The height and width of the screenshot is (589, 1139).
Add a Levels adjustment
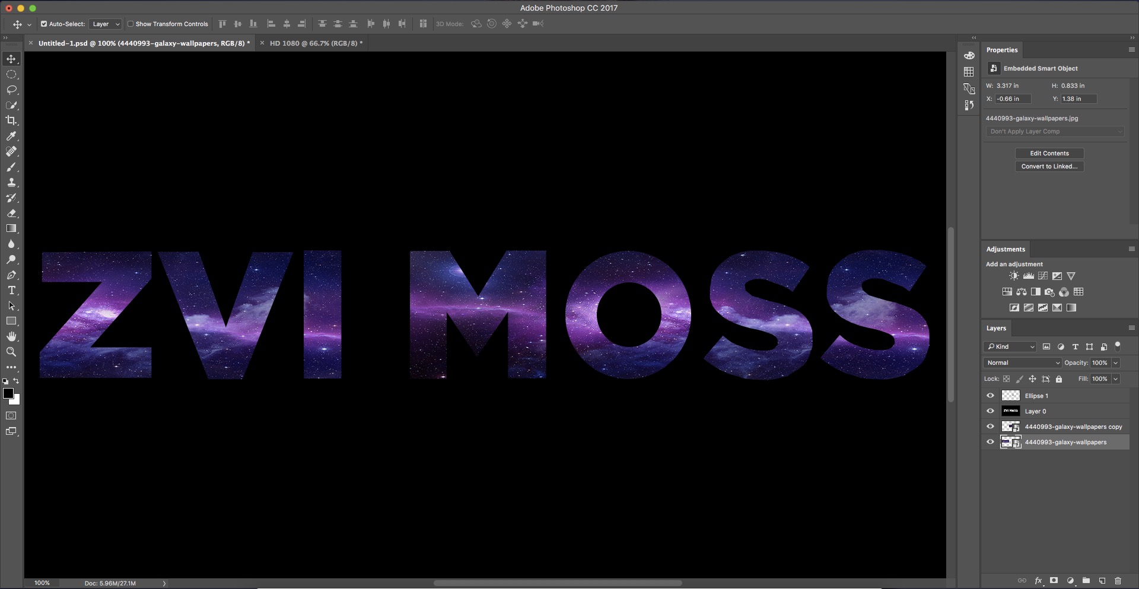(x=1028, y=276)
